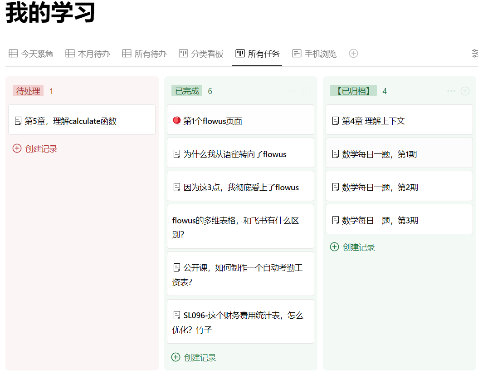Click page icon of 数学每日一题 第2期
The image size is (478, 375).
coord(335,187)
